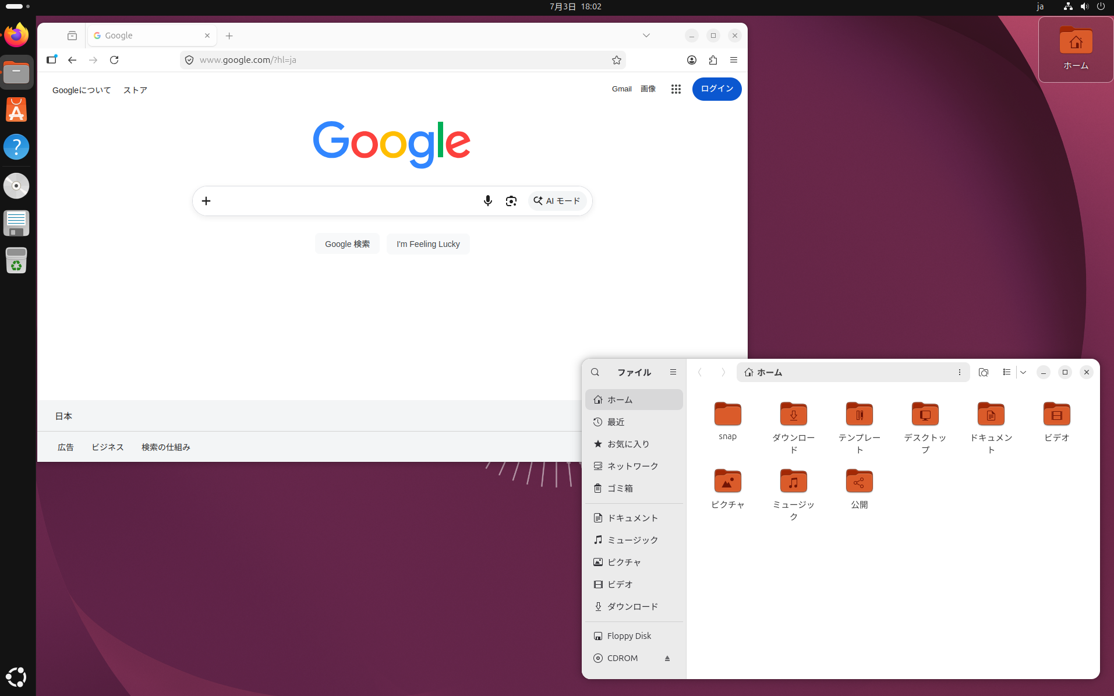
Task: Open Google apps grid icon
Action: click(676, 89)
